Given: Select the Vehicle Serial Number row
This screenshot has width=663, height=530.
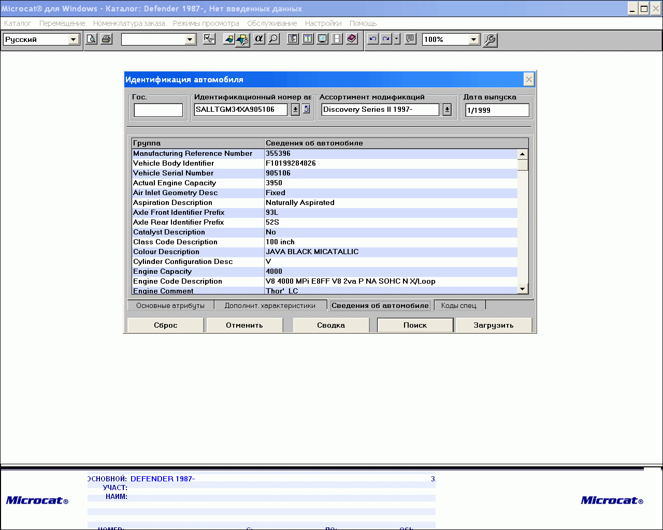Looking at the screenshot, I should 325,173.
